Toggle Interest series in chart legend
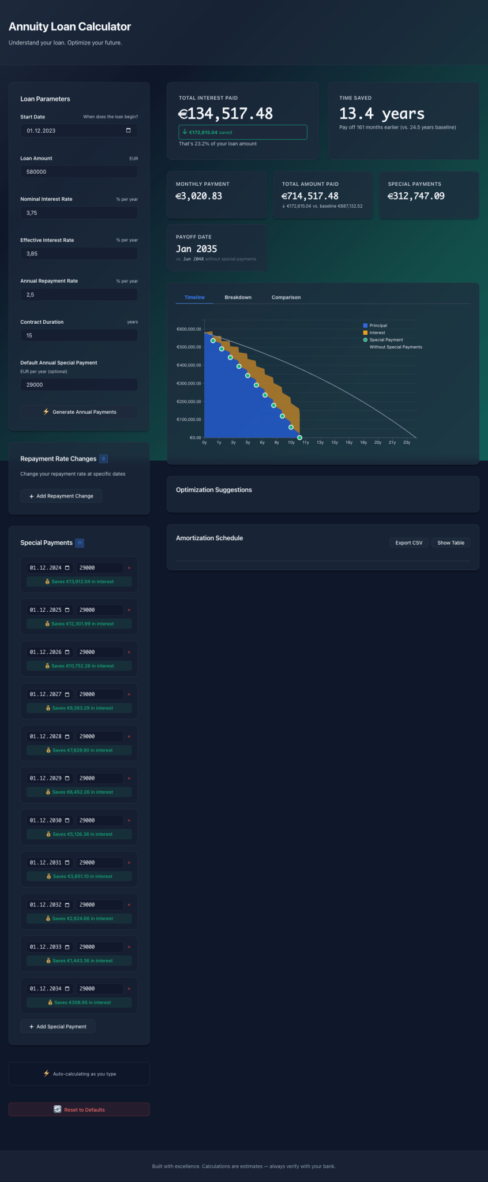Screen dimensions: 488x1182 [374, 333]
